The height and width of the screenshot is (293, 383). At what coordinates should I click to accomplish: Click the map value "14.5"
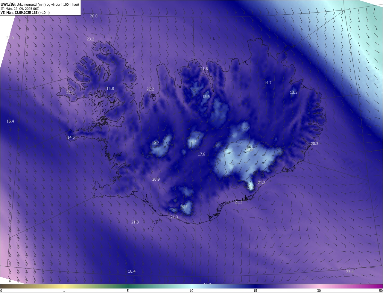coord(71,137)
